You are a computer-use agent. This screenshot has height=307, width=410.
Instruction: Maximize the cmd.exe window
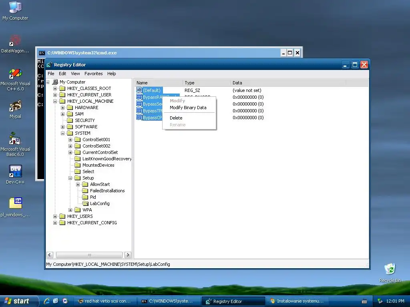[x=290, y=53]
